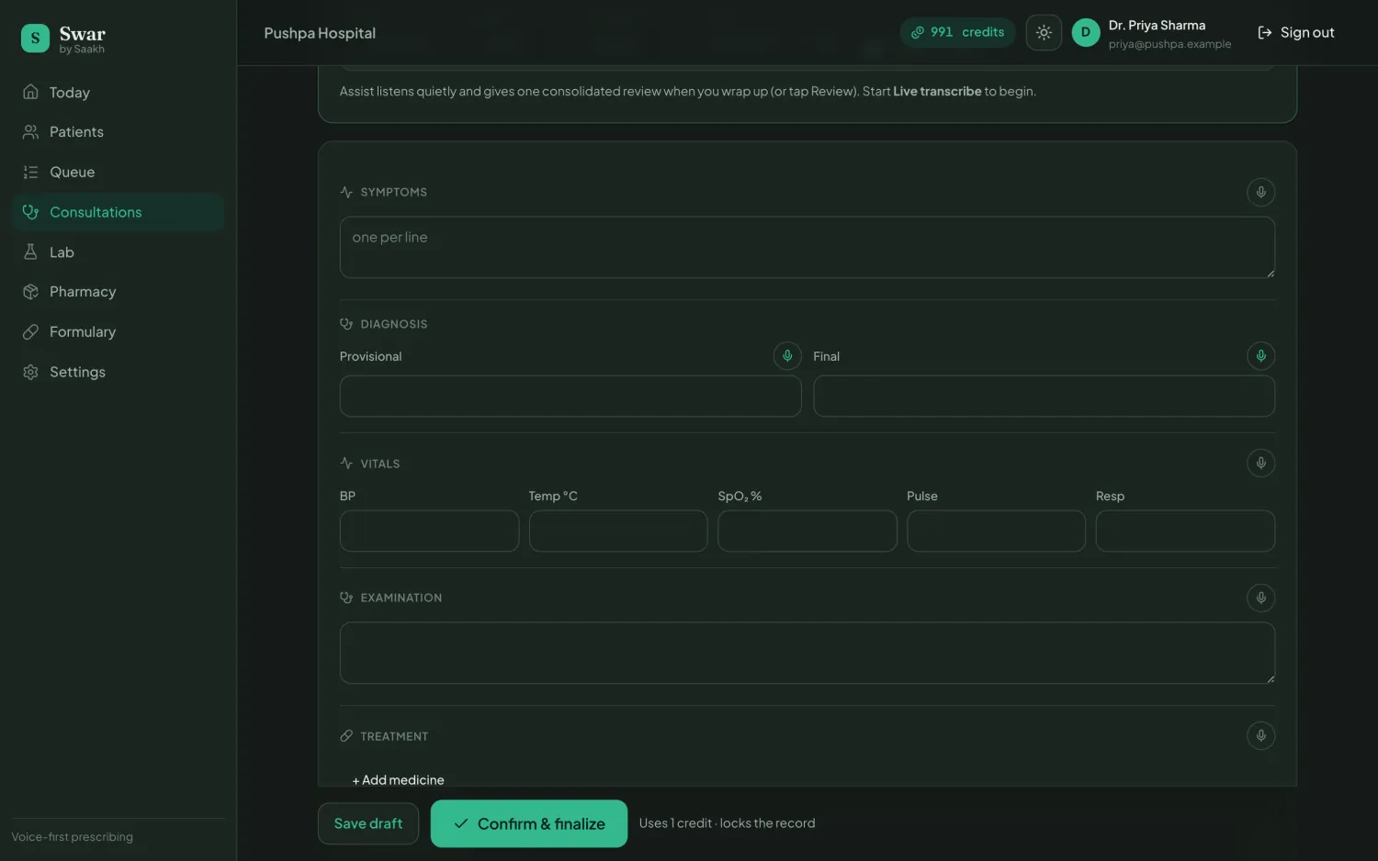Click the Live transcribe text
Viewport: 1378px width, 861px height.
pyautogui.click(x=937, y=91)
